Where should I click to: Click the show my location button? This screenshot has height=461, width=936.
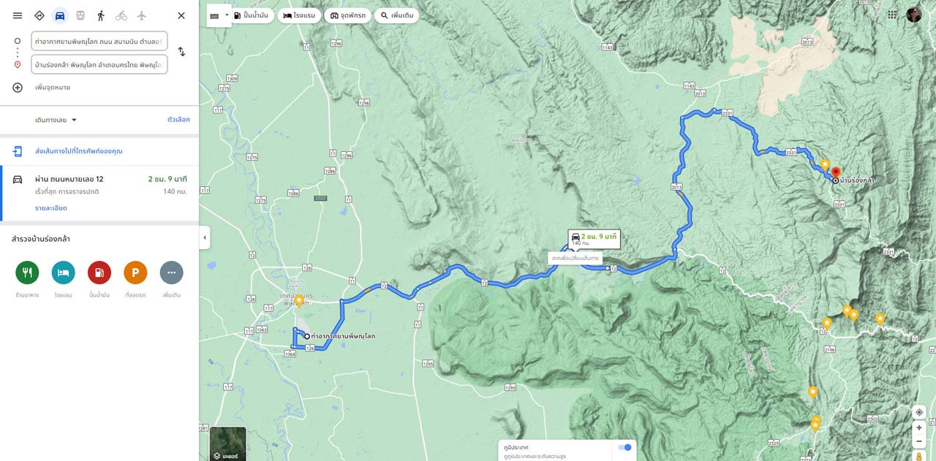(x=919, y=412)
